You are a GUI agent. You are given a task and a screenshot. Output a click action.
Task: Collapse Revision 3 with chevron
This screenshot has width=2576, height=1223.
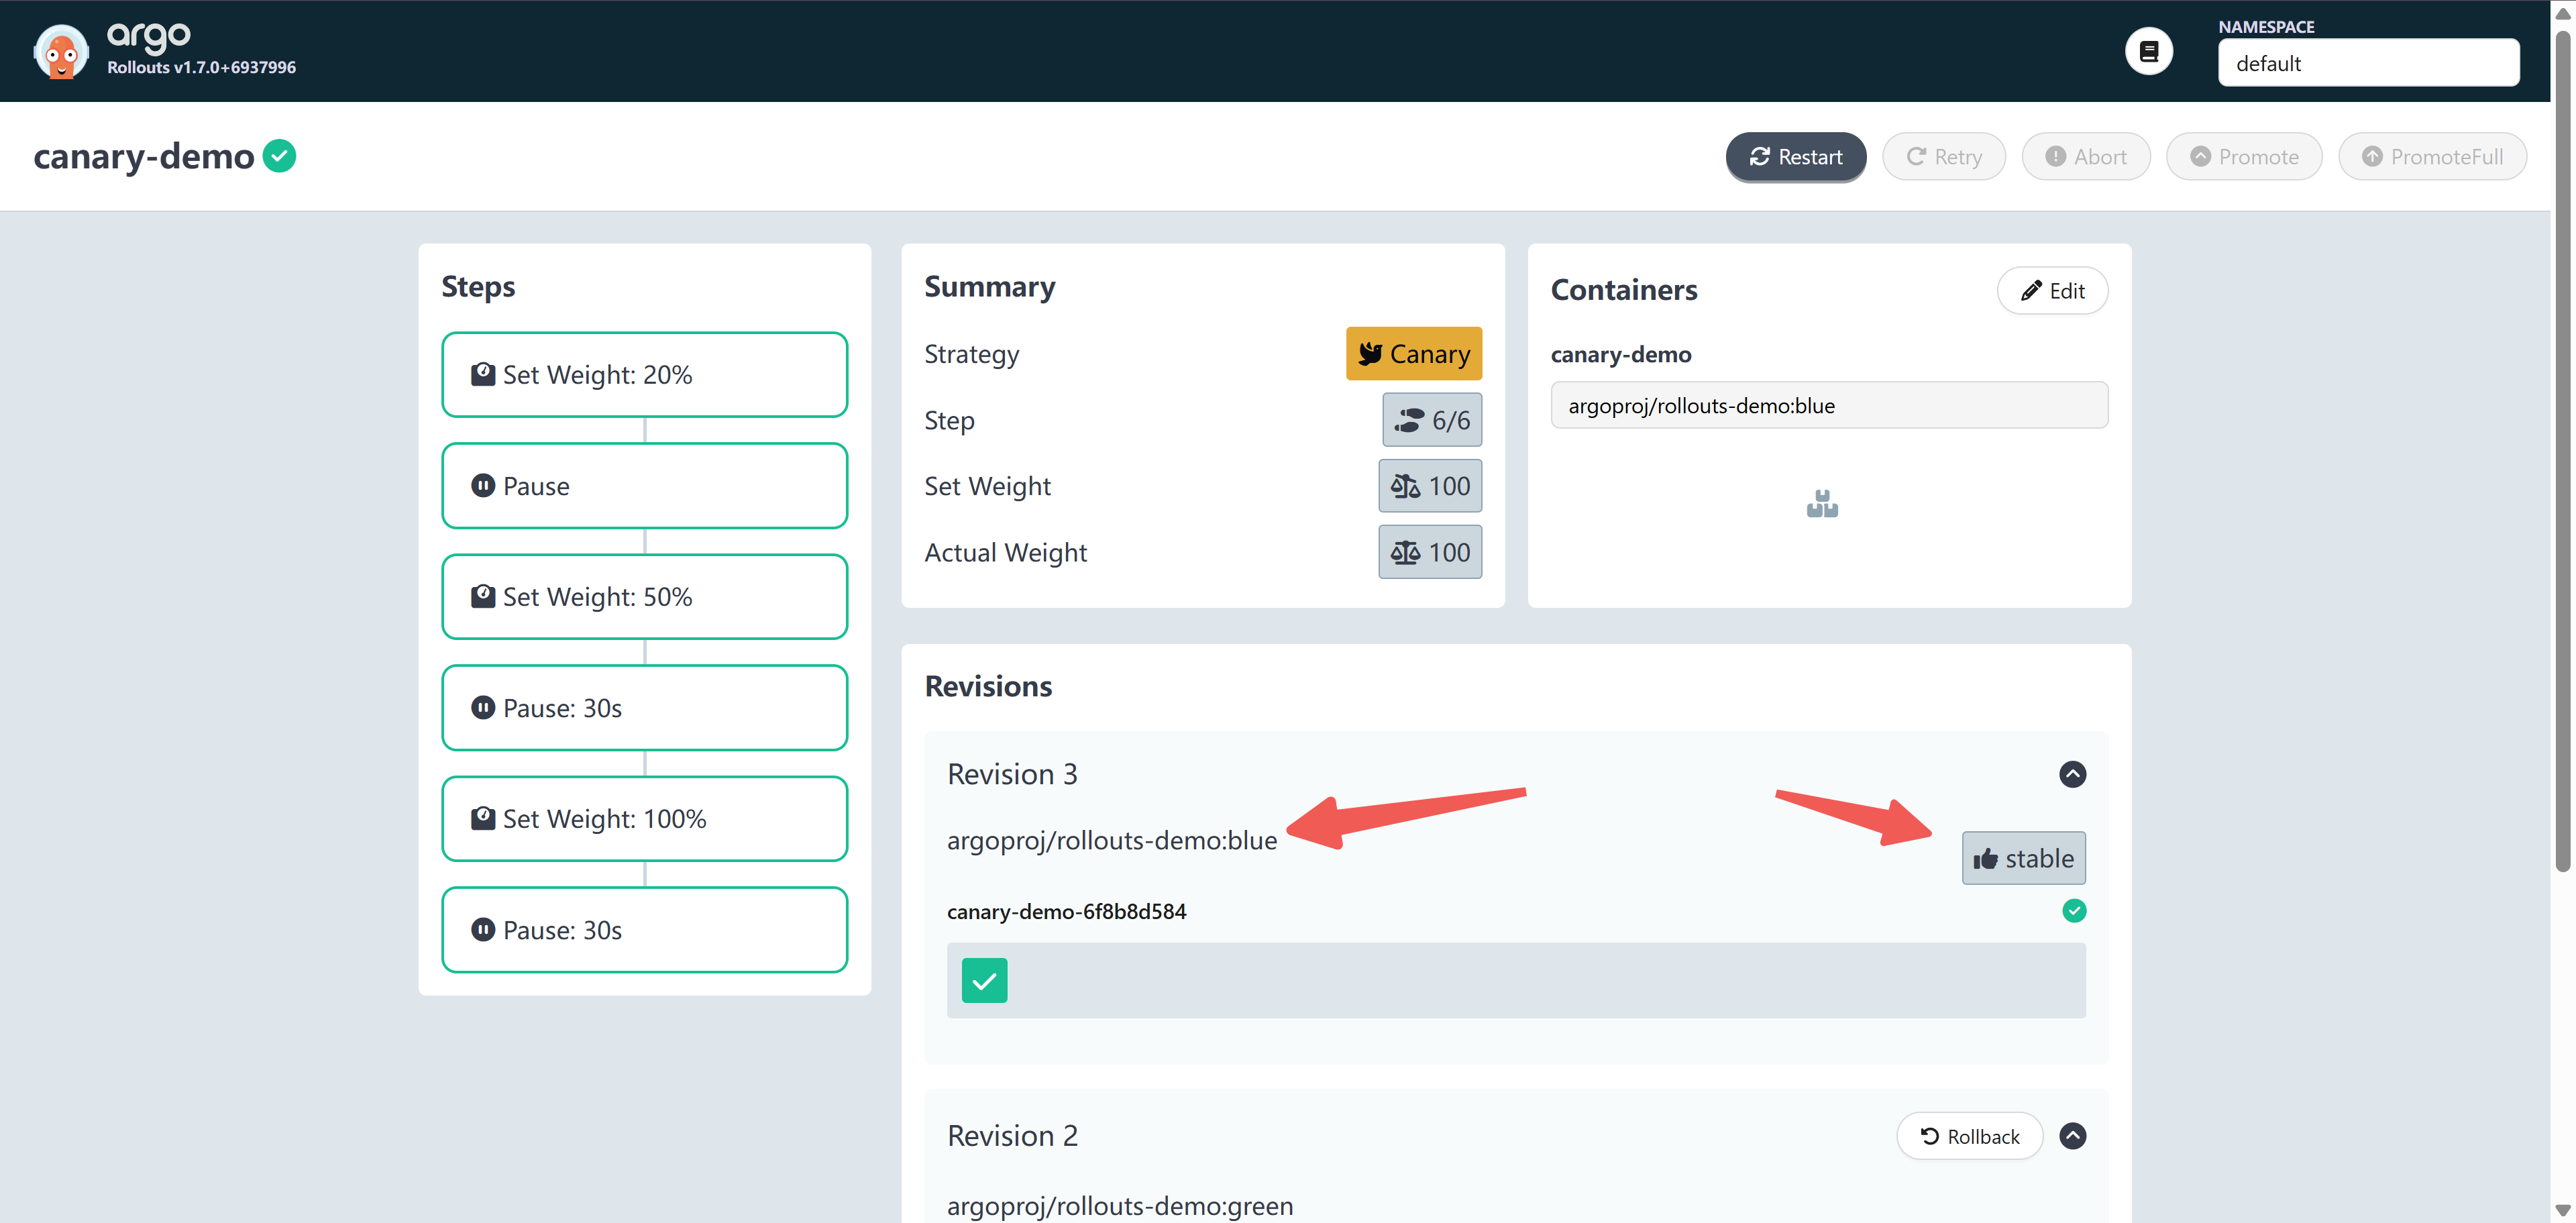[x=2072, y=774]
